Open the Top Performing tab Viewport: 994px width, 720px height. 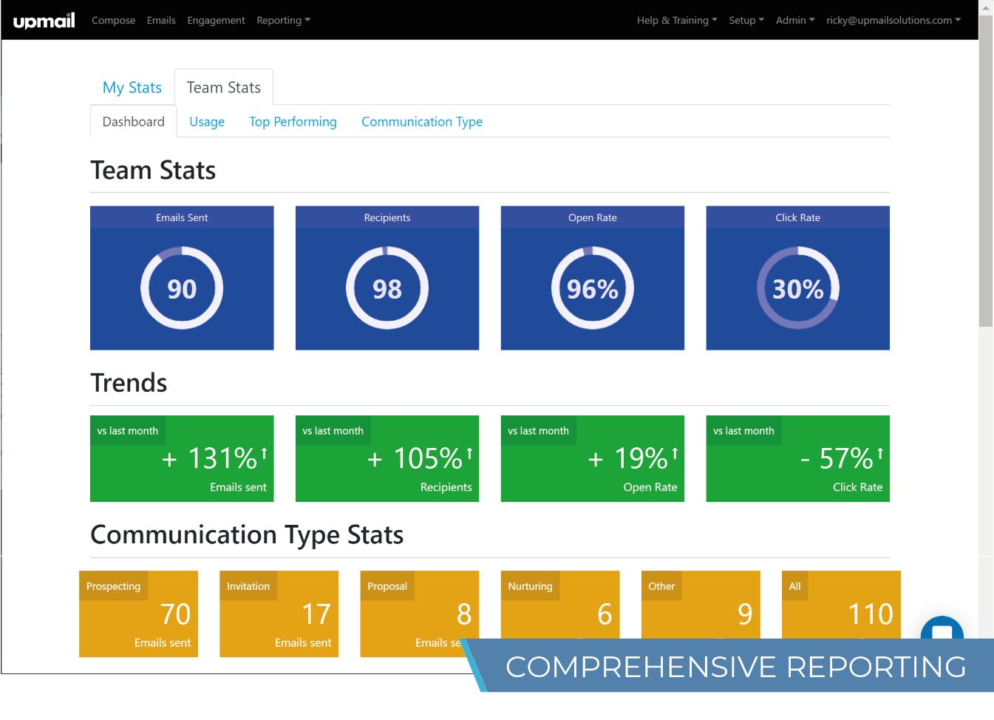pyautogui.click(x=293, y=122)
